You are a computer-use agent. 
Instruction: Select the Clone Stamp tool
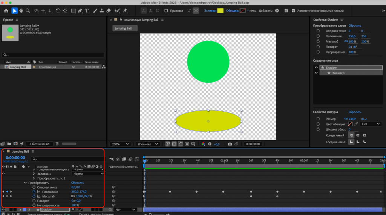102,11
